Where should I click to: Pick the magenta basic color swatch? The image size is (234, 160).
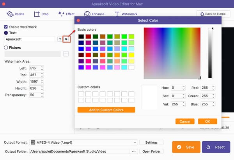[x=88, y=67]
